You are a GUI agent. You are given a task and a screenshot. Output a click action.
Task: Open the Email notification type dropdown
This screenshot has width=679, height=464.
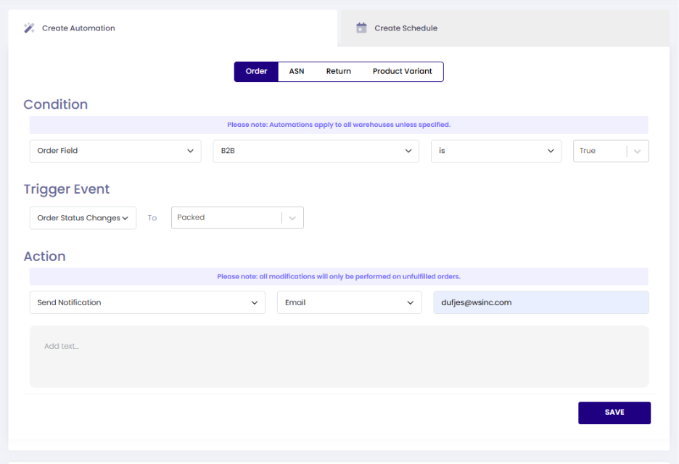tap(349, 303)
